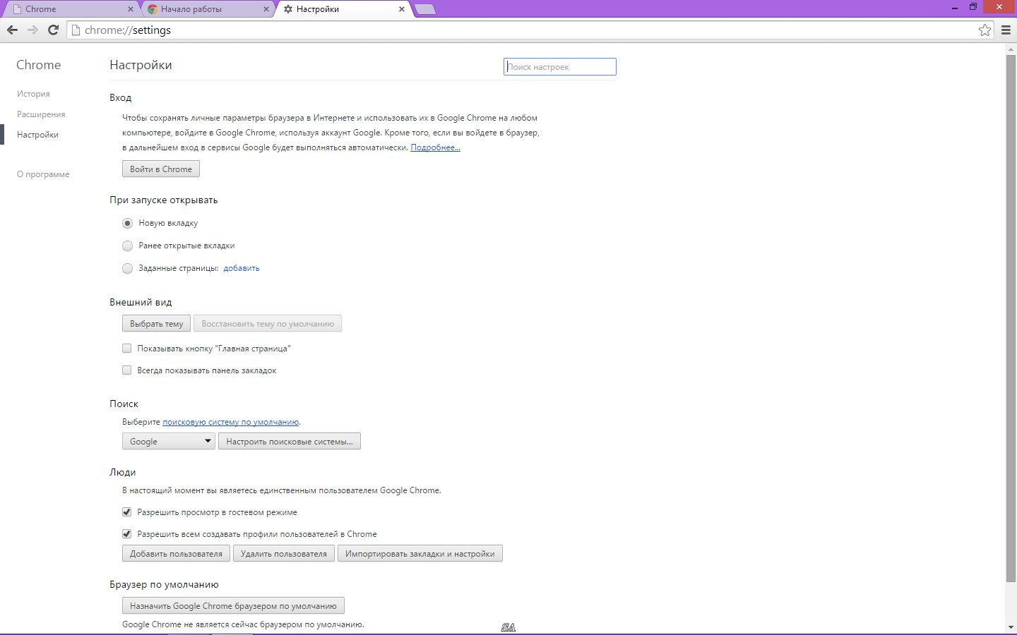Enable Всегда показывать панель закладок checkbox
The image size is (1017, 635).
coord(127,370)
